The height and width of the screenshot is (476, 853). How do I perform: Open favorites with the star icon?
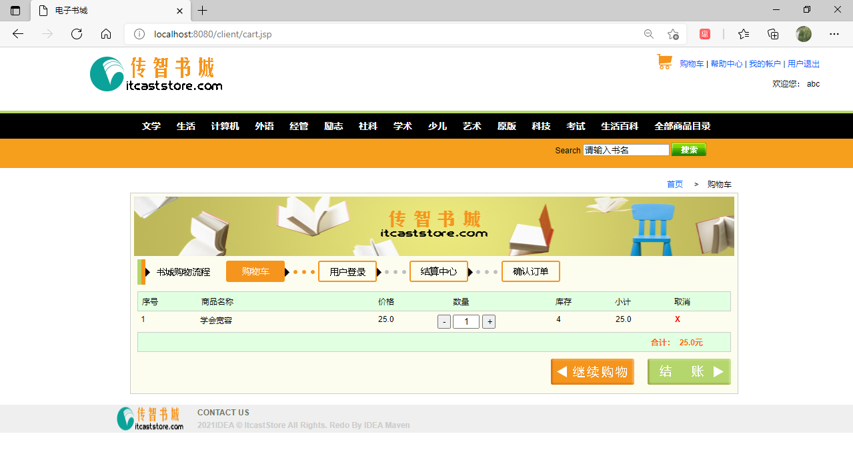743,34
